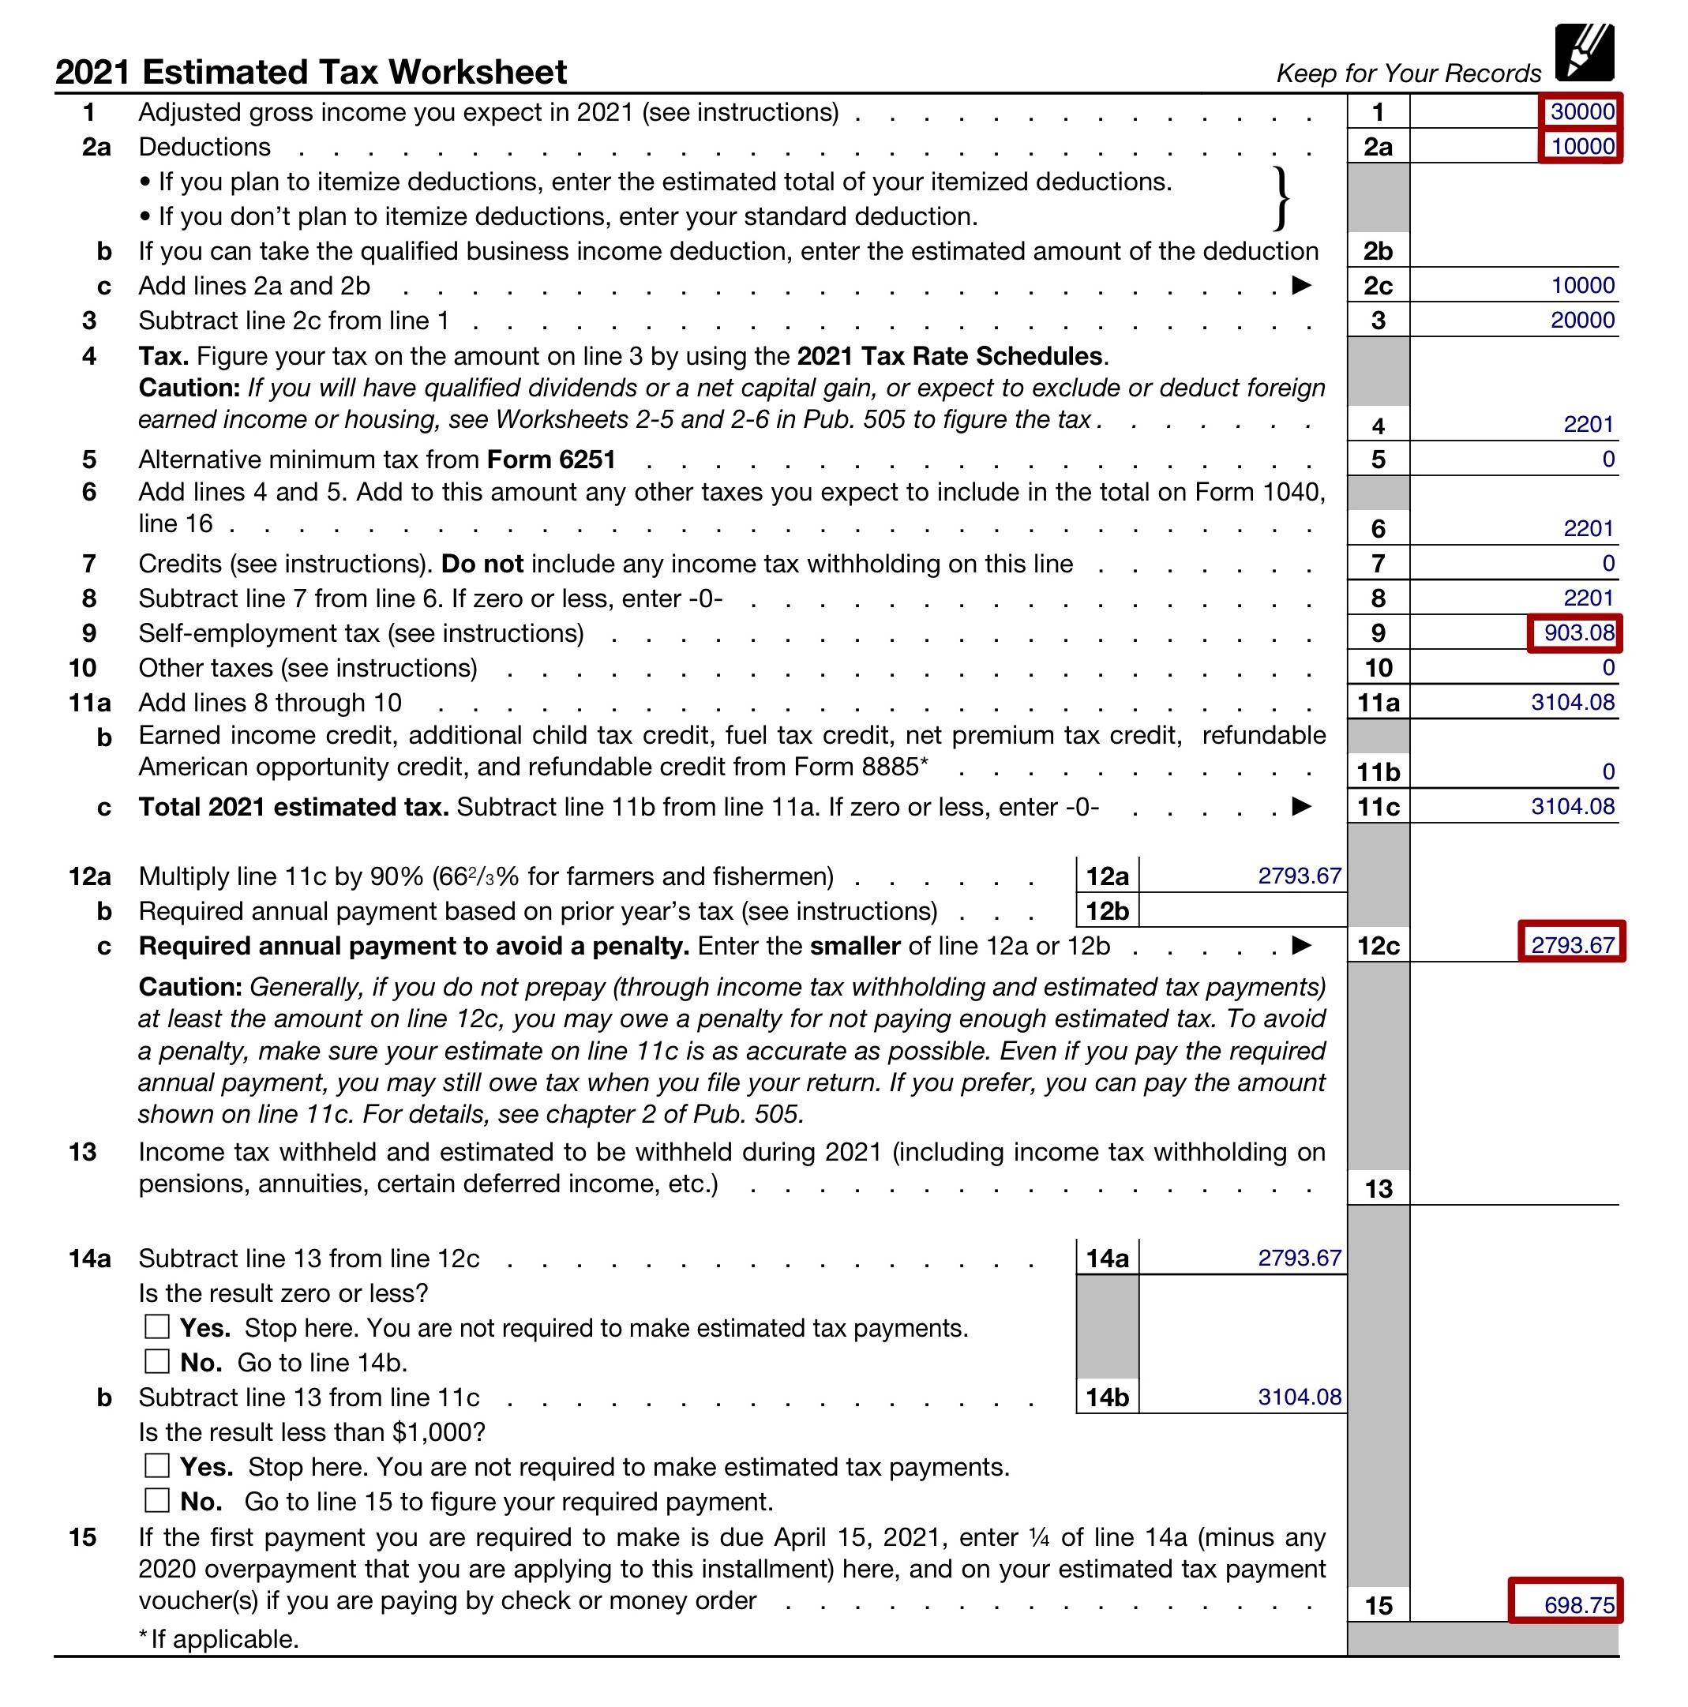
Task: Click the Line 12c required annual payment field
Action: point(1577,939)
